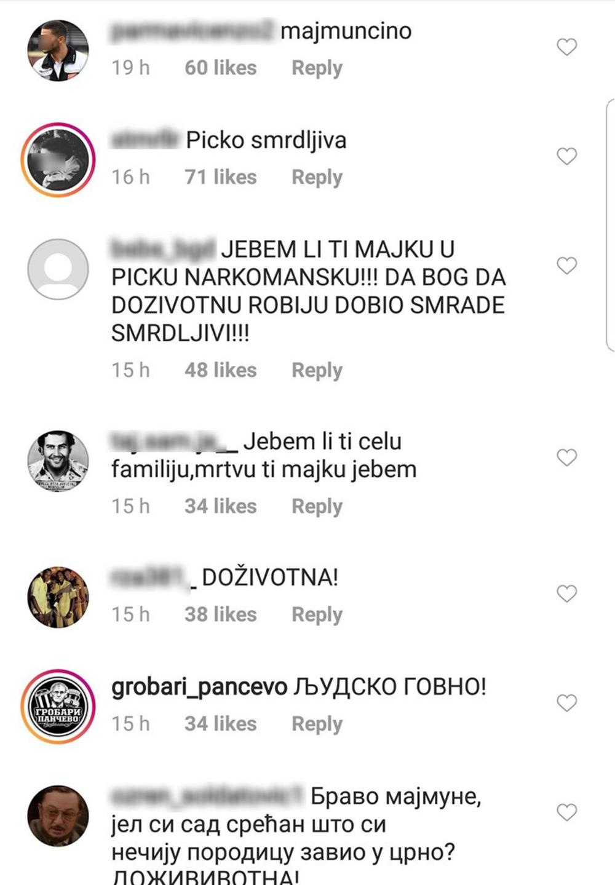This screenshot has width=615, height=885.
Task: Open mustached man avatar on 'Jebem li ti celu' comment
Action: 58,461
